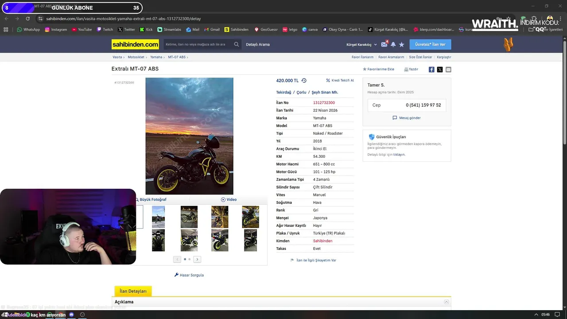Open the notifications bell icon
This screenshot has width=567, height=319.
(x=393, y=44)
